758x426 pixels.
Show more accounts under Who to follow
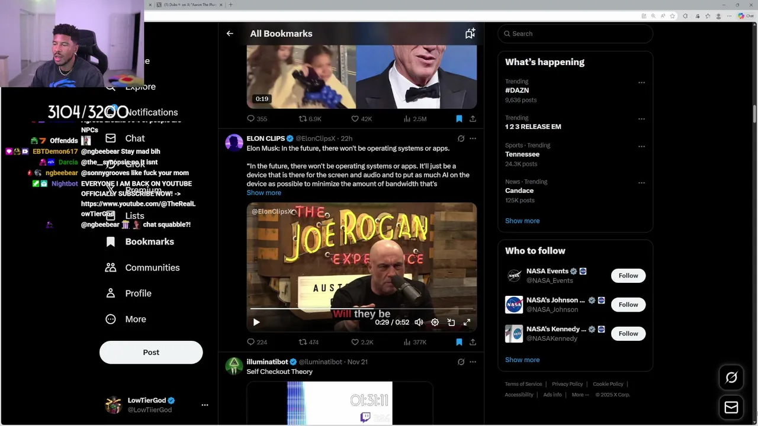click(522, 360)
